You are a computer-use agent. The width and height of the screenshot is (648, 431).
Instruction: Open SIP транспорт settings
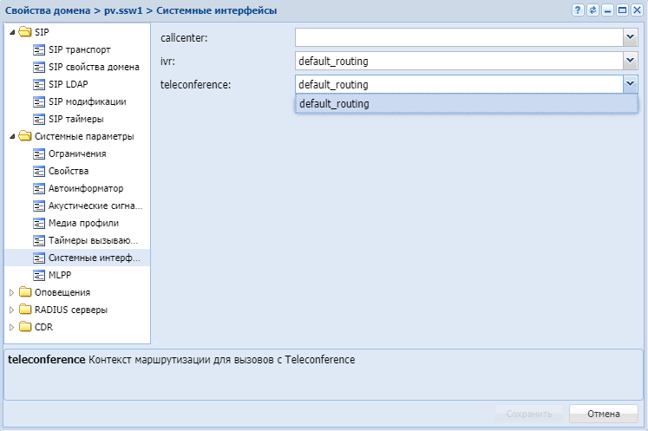pos(79,49)
